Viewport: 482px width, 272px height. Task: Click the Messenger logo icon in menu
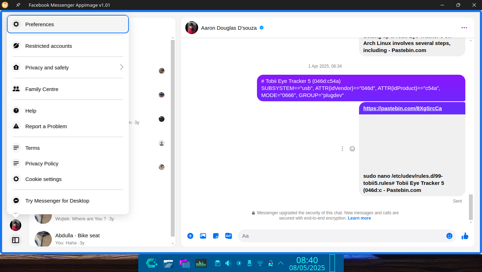pyautogui.click(x=16, y=201)
